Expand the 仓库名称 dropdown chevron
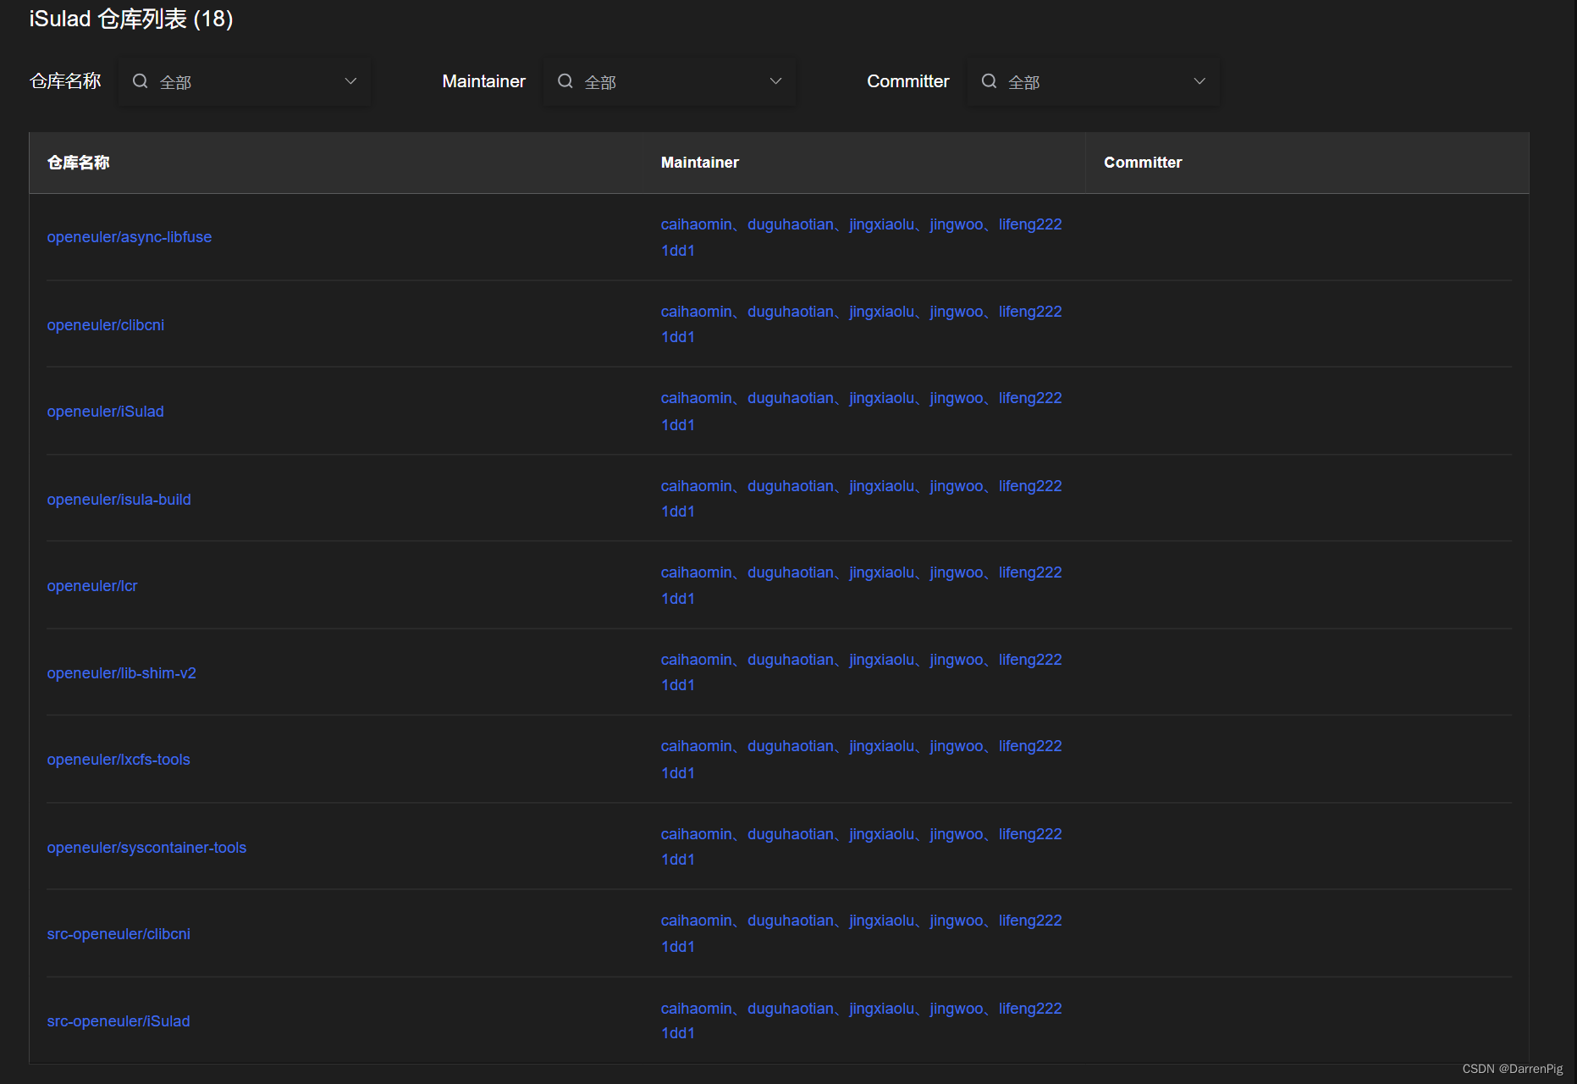Viewport: 1577px width, 1084px height. (350, 81)
